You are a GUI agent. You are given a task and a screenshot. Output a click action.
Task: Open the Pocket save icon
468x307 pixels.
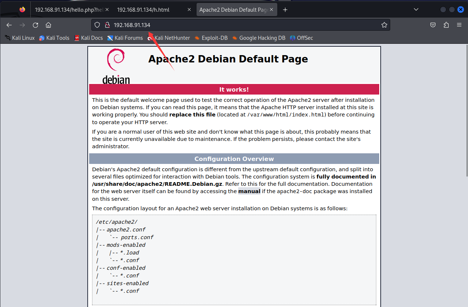tap(433, 25)
